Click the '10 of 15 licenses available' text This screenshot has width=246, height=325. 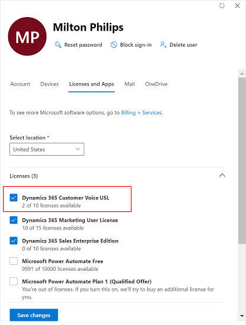(53, 228)
